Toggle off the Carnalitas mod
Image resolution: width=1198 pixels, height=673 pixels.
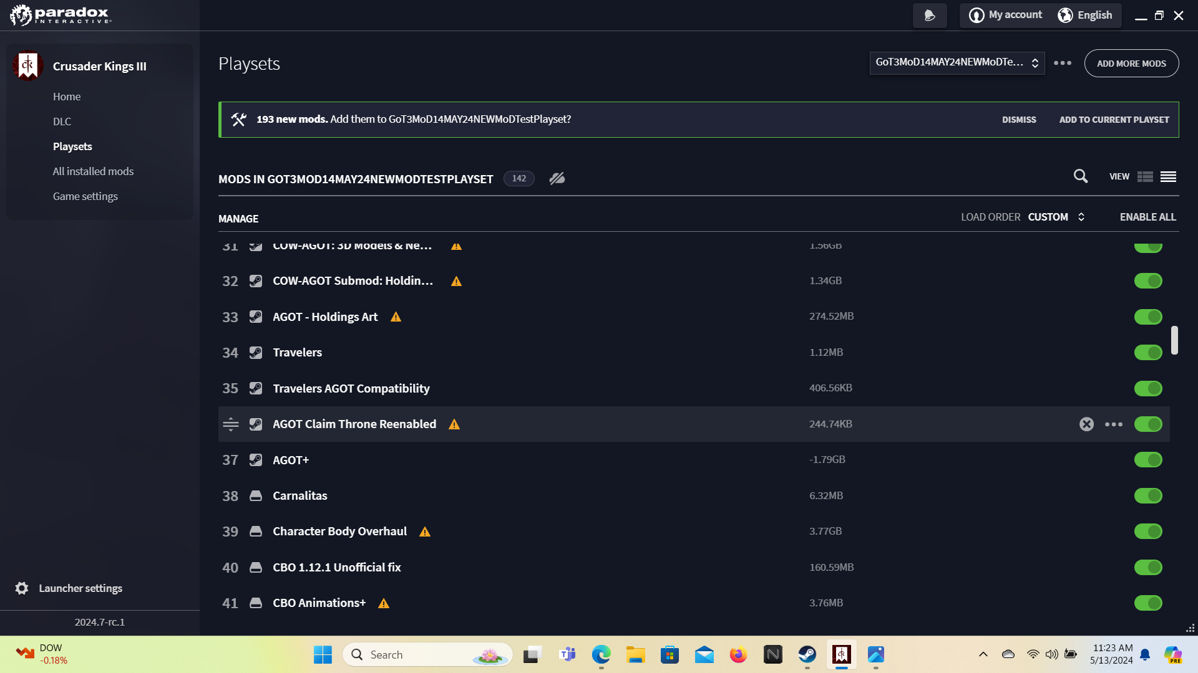tap(1148, 496)
